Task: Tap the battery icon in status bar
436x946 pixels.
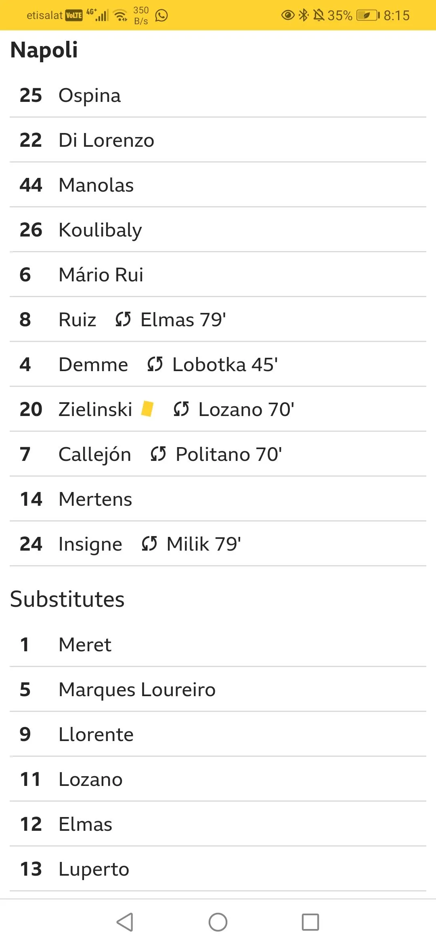Action: [367, 16]
